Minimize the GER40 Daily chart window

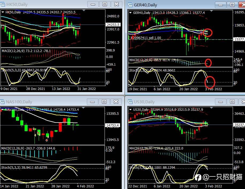point(221,5)
